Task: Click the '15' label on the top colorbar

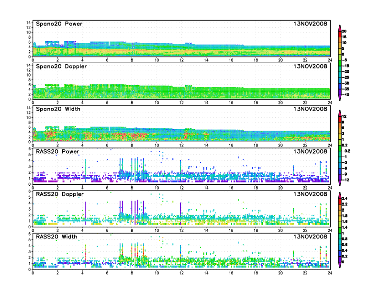Action: click(x=344, y=37)
